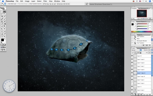Select the Dodge tool
This screenshot has width=153, height=96.
coord(5,26)
